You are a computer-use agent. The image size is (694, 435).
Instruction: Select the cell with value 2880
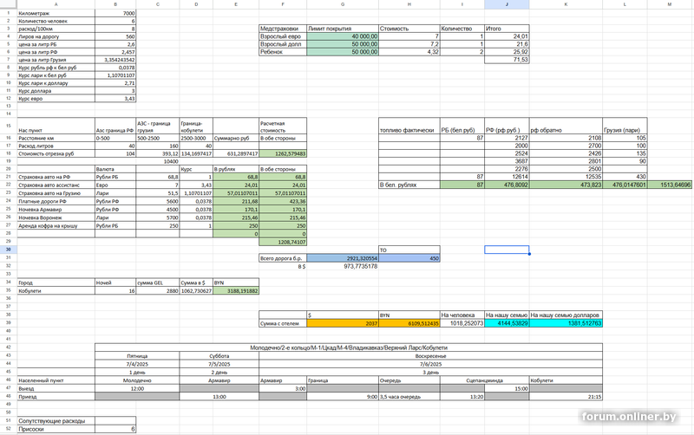[x=158, y=291]
